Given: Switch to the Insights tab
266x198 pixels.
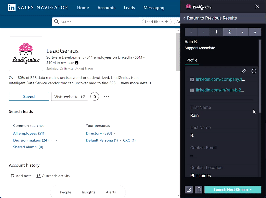Looking at the screenshot, I should [88, 192].
